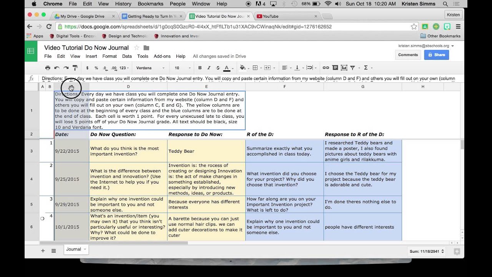Open the Data menu

[x=127, y=56]
